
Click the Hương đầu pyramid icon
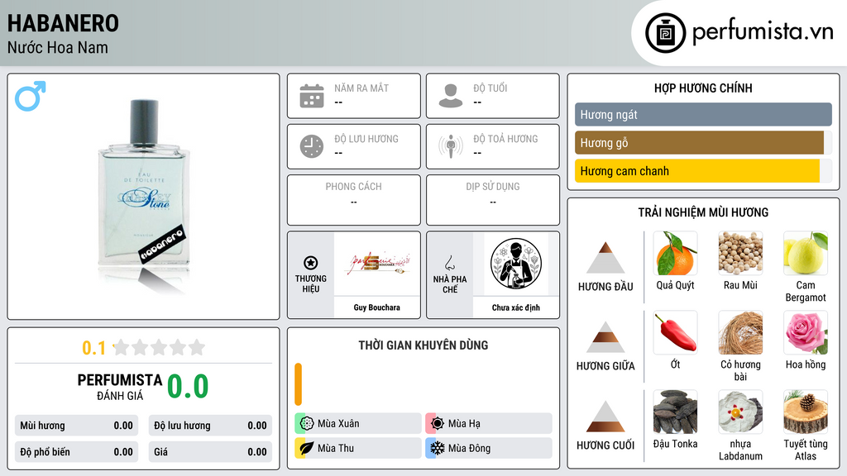pos(605,258)
